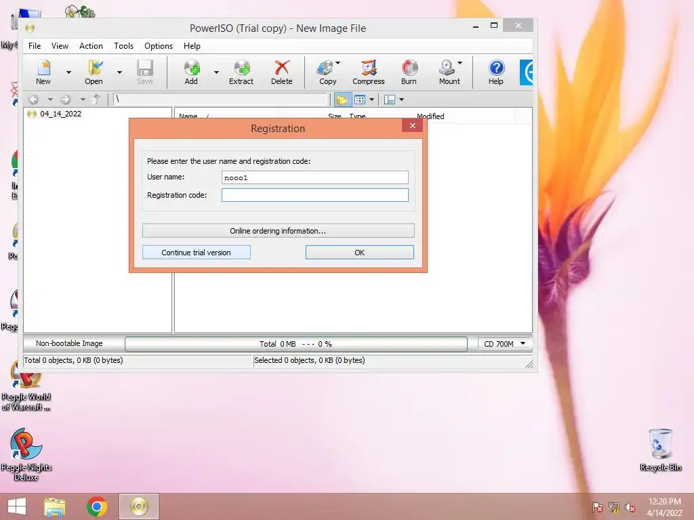The width and height of the screenshot is (694, 520).
Task: Click the pane layout icon
Action: pyautogui.click(x=390, y=100)
